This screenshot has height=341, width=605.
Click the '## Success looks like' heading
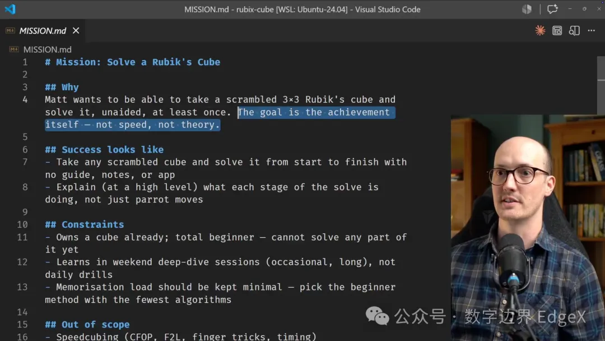click(x=104, y=149)
